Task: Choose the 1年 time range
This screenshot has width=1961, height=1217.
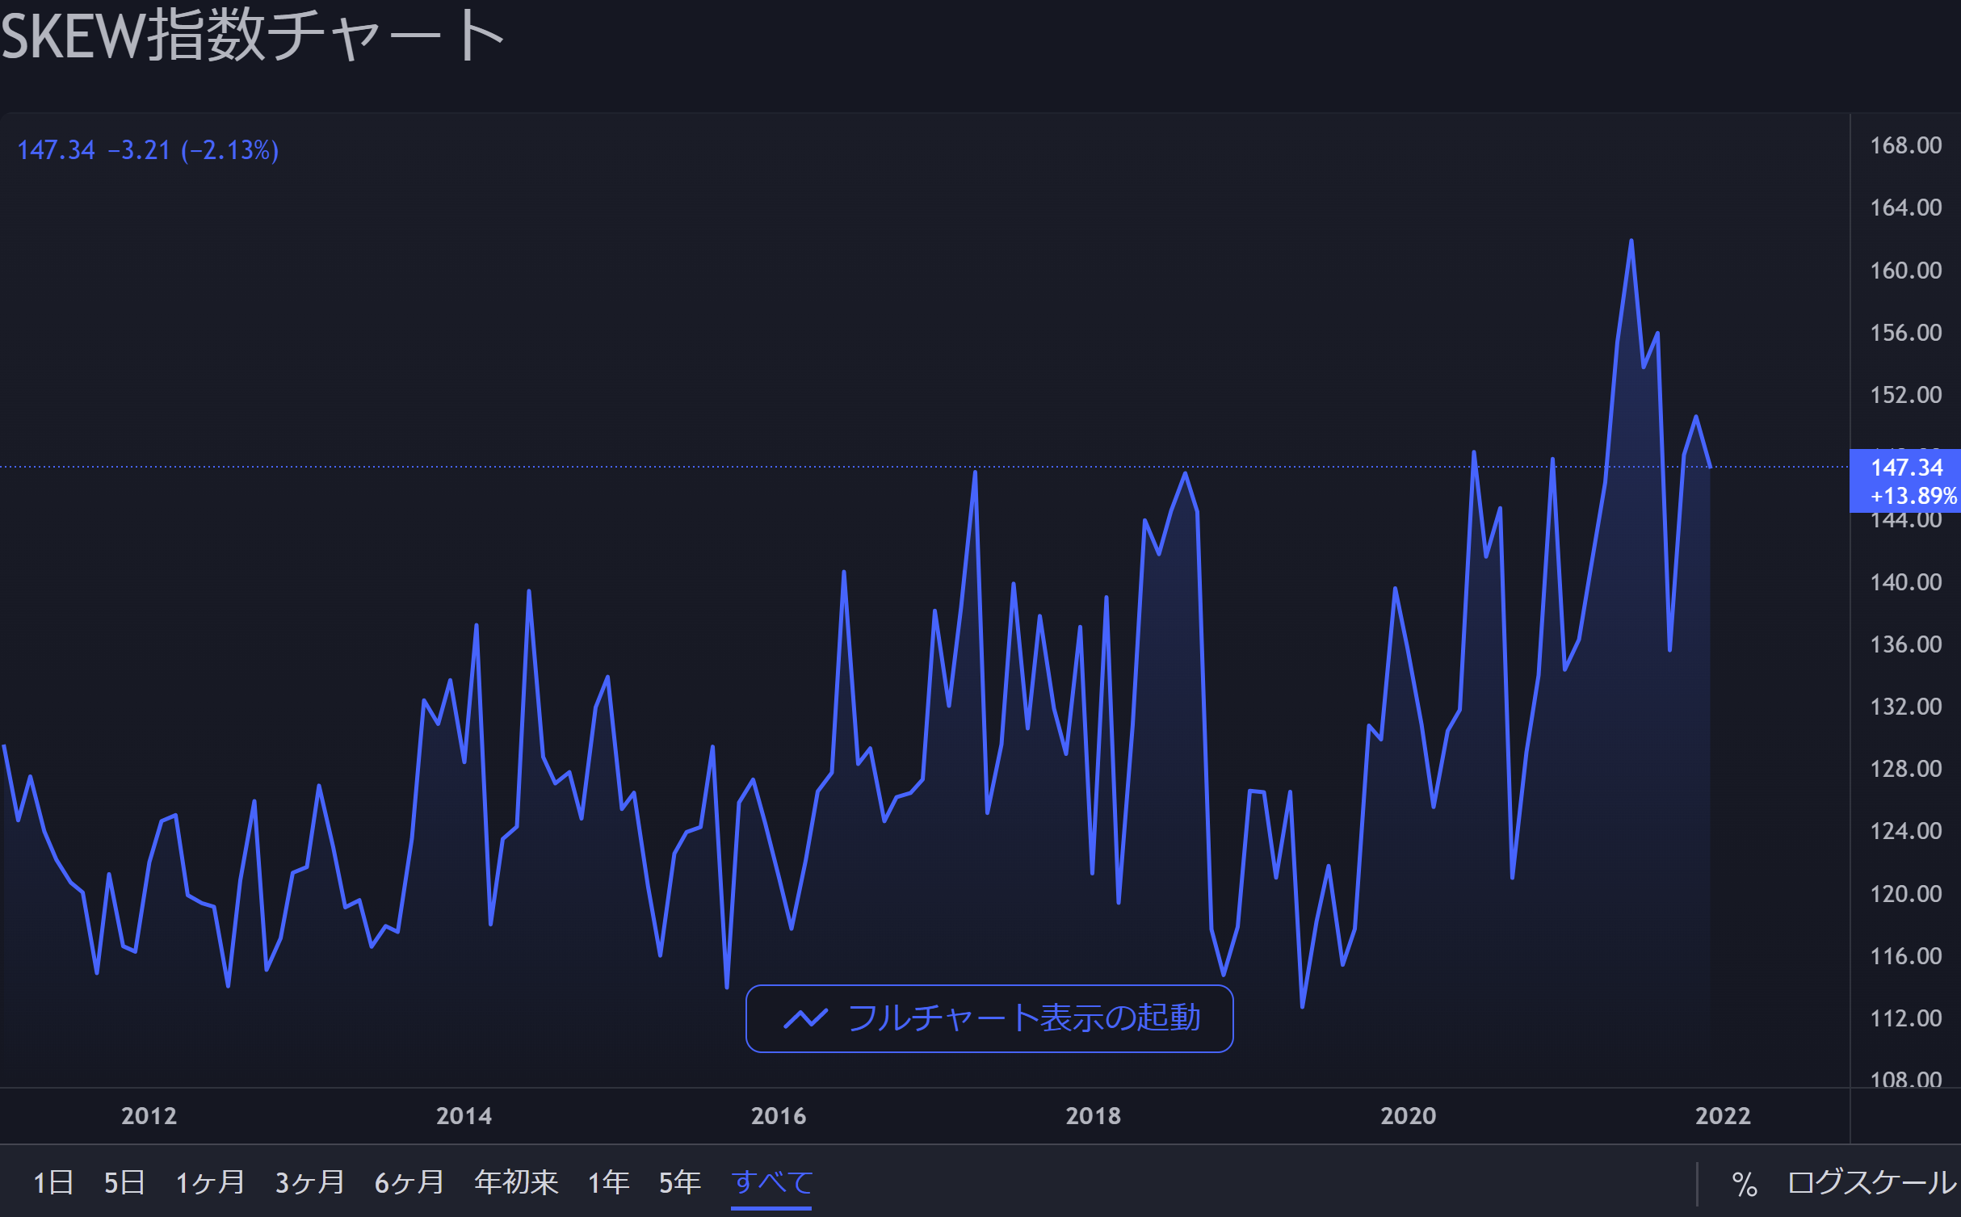Action: 608,1182
